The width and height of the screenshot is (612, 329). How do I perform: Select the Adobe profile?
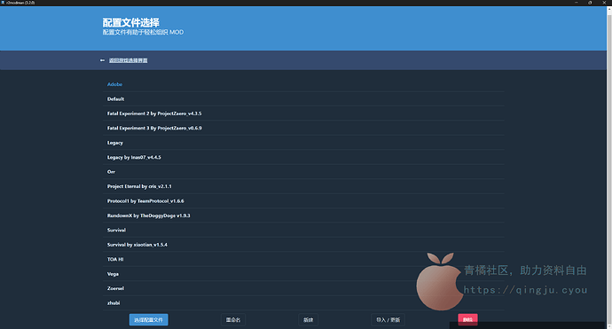[303, 84]
